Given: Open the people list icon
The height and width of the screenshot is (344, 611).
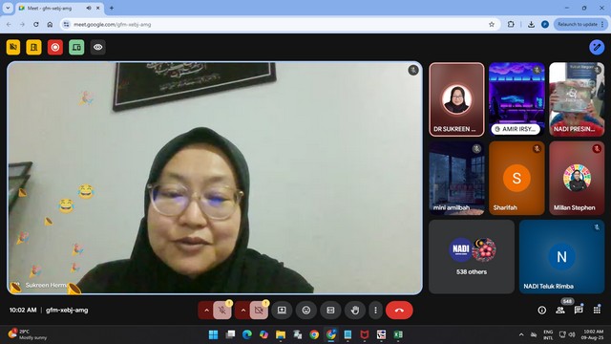Looking at the screenshot, I should click(560, 311).
